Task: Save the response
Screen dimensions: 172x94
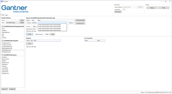Action: [x=29, y=44]
